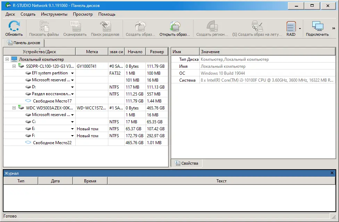This screenshot has width=339, height=222.
Task: Select the 465.76 GB size of WDC drive
Action: click(x=157, y=108)
